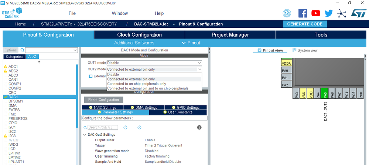Click the VDDA pin on chip
The image size is (369, 165).
click(x=287, y=63)
